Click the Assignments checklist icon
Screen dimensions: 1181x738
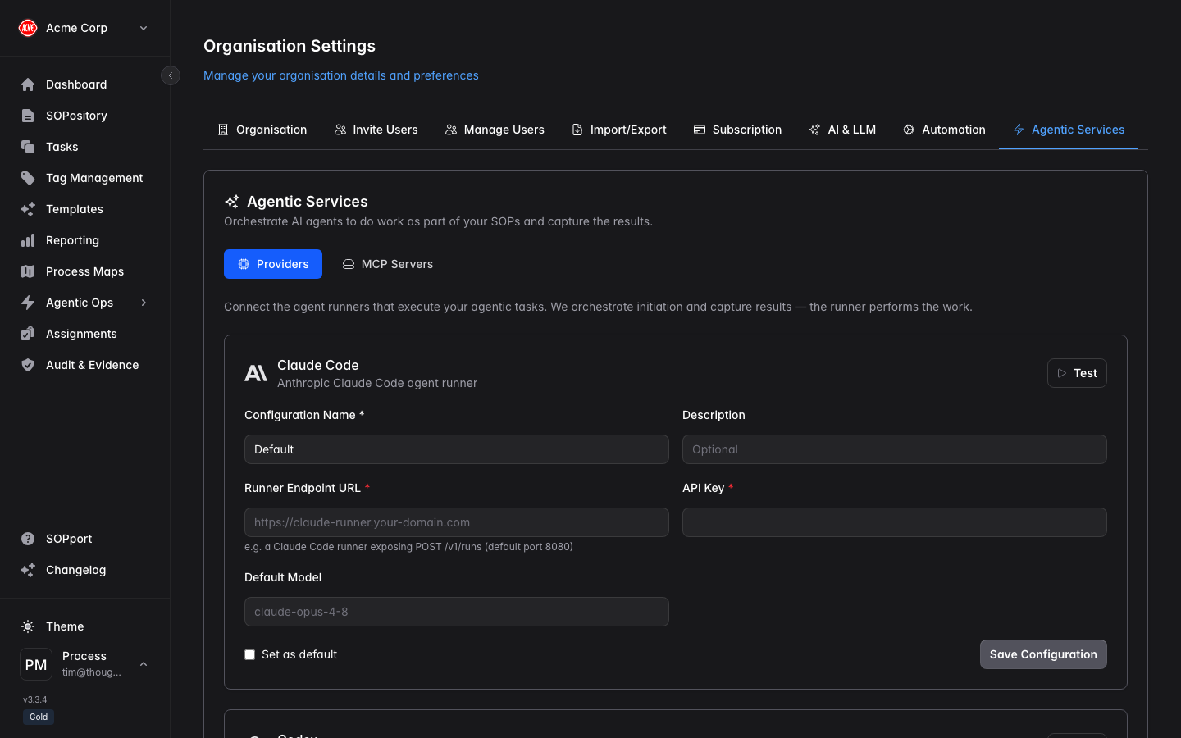pyautogui.click(x=28, y=334)
